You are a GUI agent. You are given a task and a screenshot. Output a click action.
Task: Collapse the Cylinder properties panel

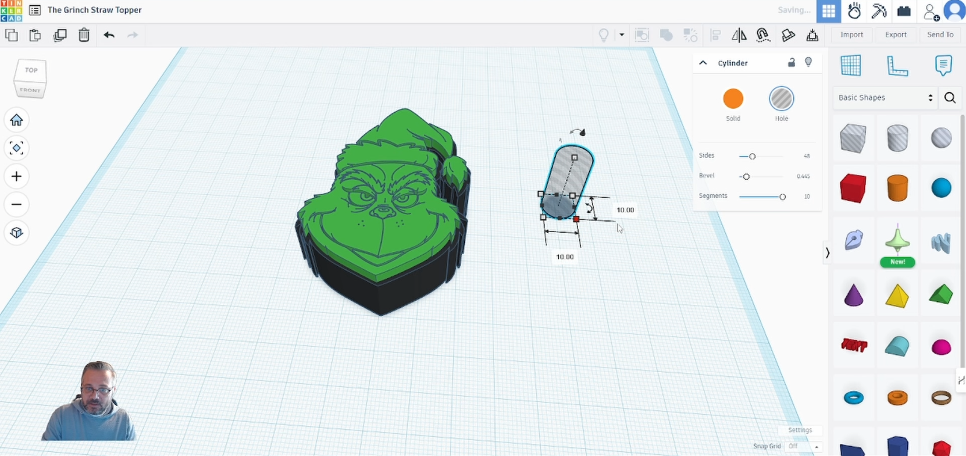pyautogui.click(x=703, y=63)
